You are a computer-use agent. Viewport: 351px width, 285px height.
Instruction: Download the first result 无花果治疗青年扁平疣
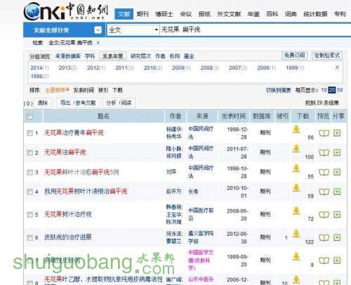[x=296, y=129]
